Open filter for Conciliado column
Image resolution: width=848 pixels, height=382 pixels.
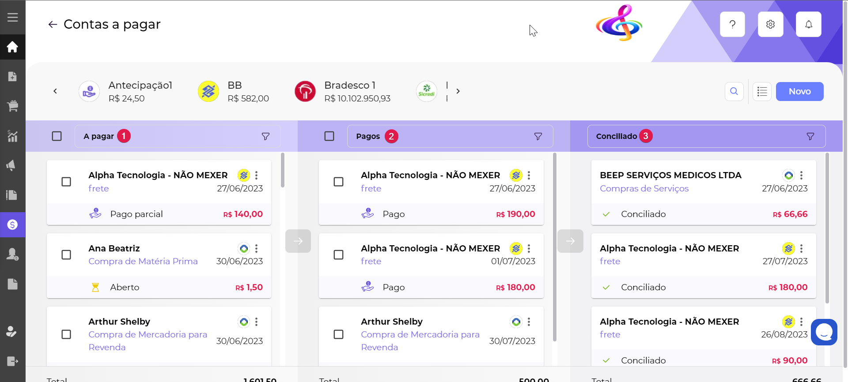pyautogui.click(x=810, y=136)
